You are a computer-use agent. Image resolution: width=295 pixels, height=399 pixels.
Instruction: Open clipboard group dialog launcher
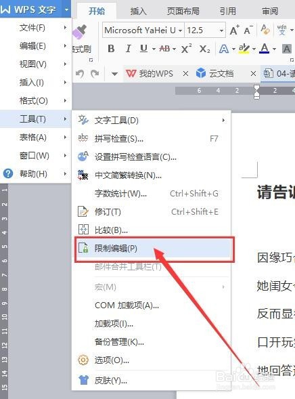tap(91, 60)
